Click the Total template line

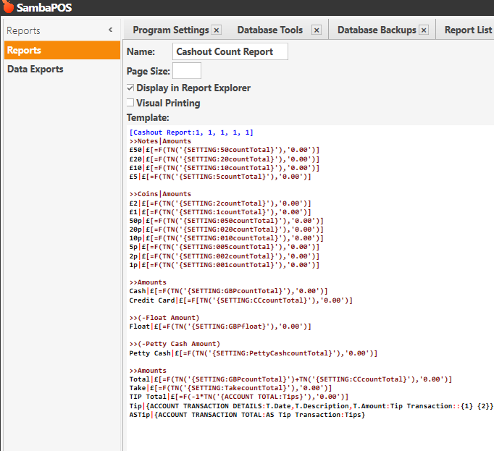[x=290, y=379]
